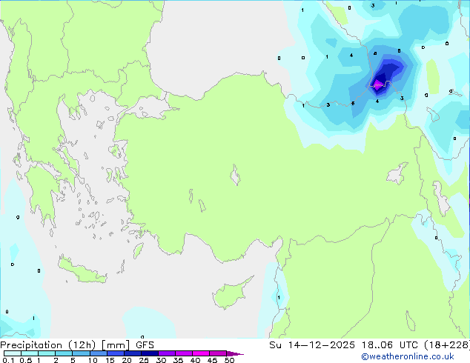470x363 pixels.
Task: Click the 'Precipitation (12h) [mm] GFS' title
Action: coord(77,345)
